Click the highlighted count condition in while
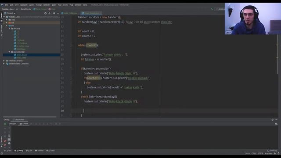The image size is (281, 158). (x=91, y=45)
